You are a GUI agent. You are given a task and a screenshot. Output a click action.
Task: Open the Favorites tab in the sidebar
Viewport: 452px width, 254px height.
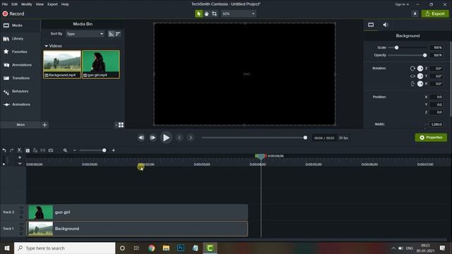[x=20, y=52]
